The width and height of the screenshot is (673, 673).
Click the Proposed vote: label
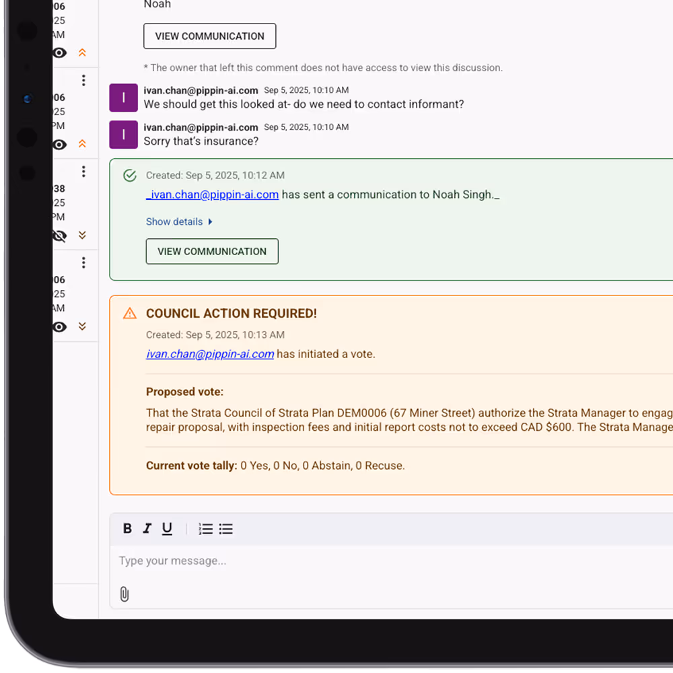tap(184, 392)
